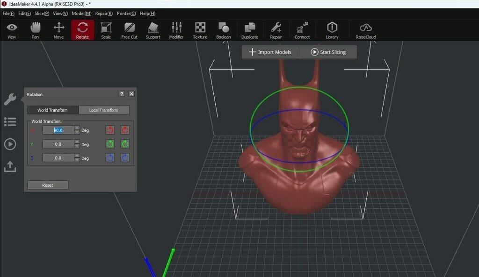Open the Slice menu

pyautogui.click(x=42, y=14)
